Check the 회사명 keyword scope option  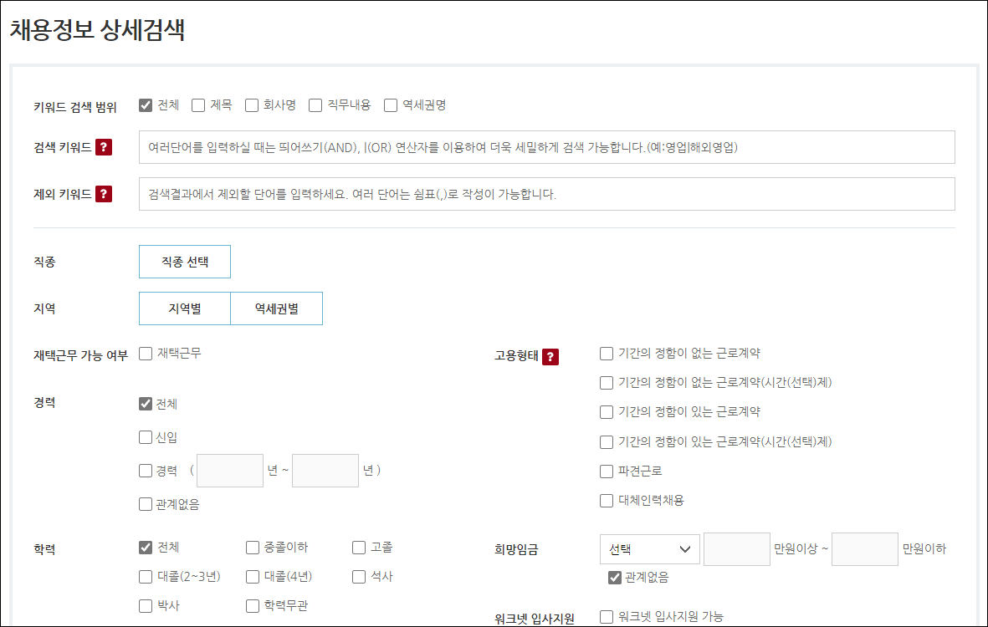[252, 105]
